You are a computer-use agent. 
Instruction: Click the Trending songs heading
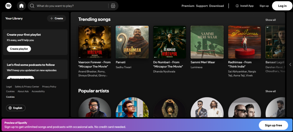point(94,19)
